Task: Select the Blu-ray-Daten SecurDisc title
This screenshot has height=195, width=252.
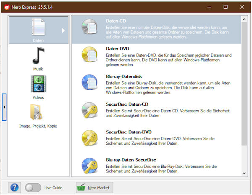Action: (x=131, y=160)
